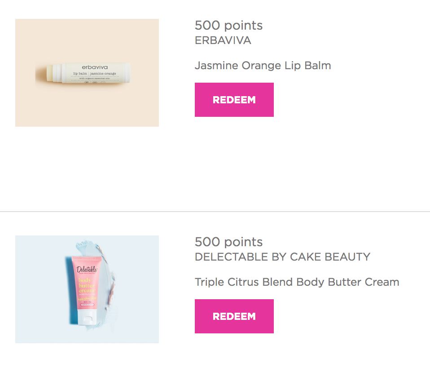The width and height of the screenshot is (430, 372).
Task: Click the erbaviva logo on the lip balm tube
Action: pos(95,67)
